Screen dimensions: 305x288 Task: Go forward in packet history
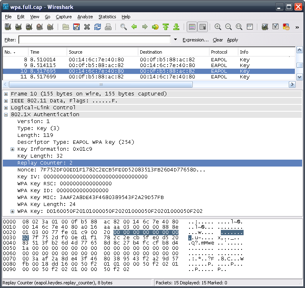[x=145, y=27]
